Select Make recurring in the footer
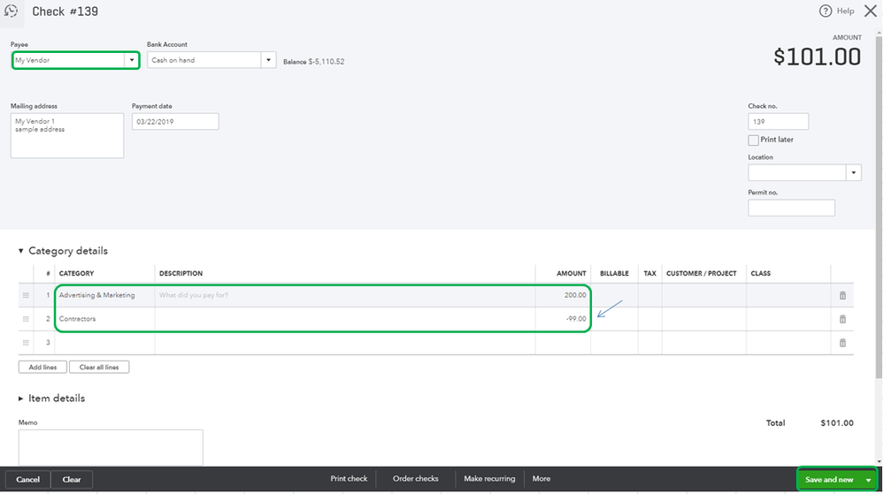The image size is (883, 494). tap(489, 479)
